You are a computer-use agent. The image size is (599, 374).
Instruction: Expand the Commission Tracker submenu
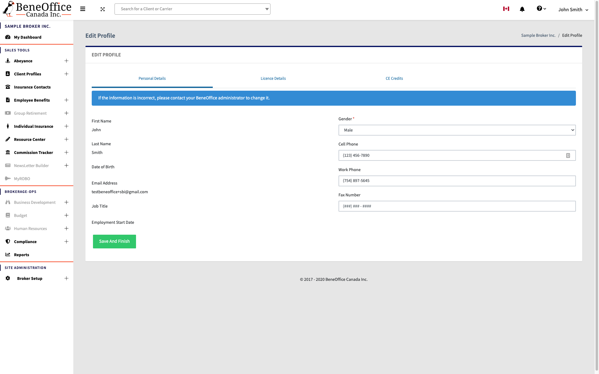[66, 152]
